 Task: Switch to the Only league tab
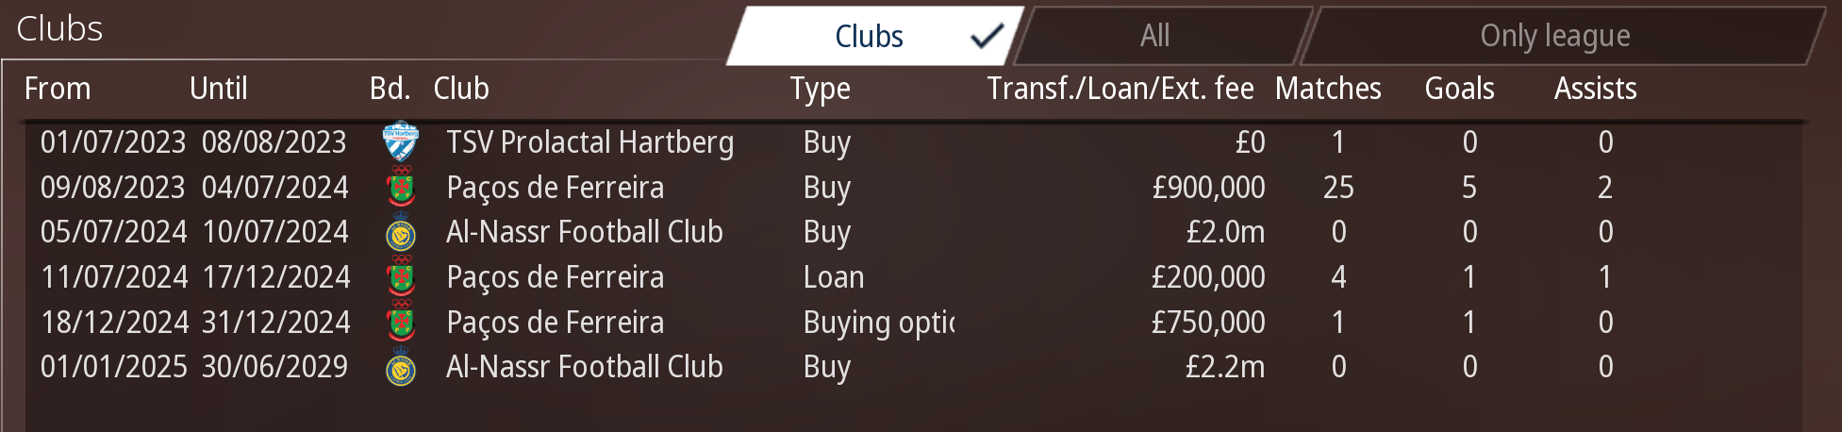[1554, 37]
